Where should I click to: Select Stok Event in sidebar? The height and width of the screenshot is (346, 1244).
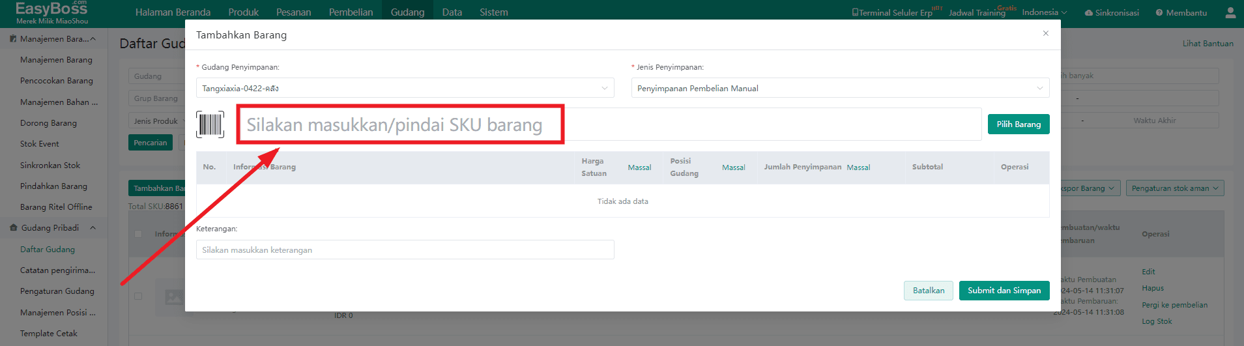point(39,144)
